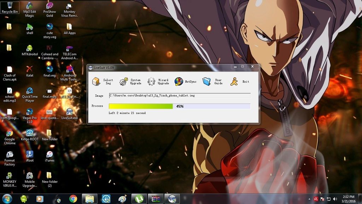Screen dimensions: 362x204
Task: Open the network tray icon
Action: point(329,199)
